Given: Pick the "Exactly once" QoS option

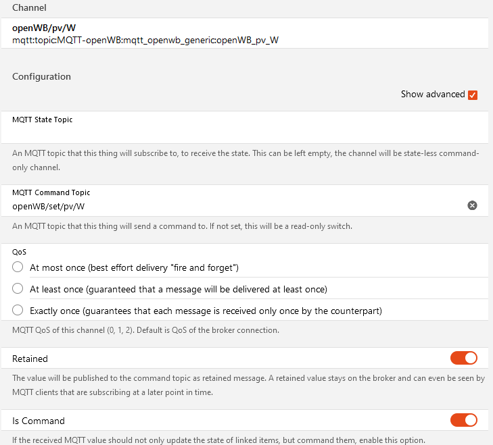Looking at the screenshot, I should pos(18,311).
